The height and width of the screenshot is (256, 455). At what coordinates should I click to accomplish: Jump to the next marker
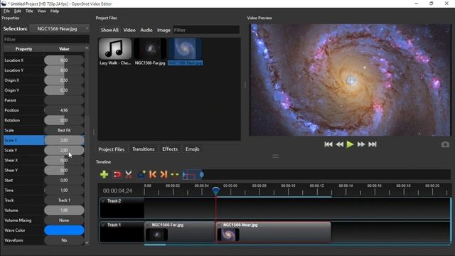coord(164,174)
